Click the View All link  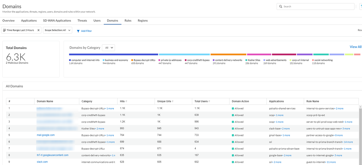point(355,47)
